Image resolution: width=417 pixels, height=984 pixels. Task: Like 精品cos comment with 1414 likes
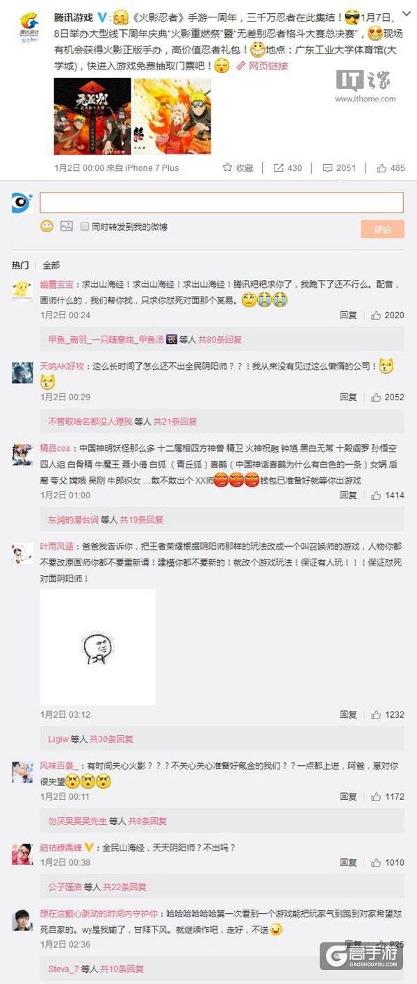coord(376,495)
